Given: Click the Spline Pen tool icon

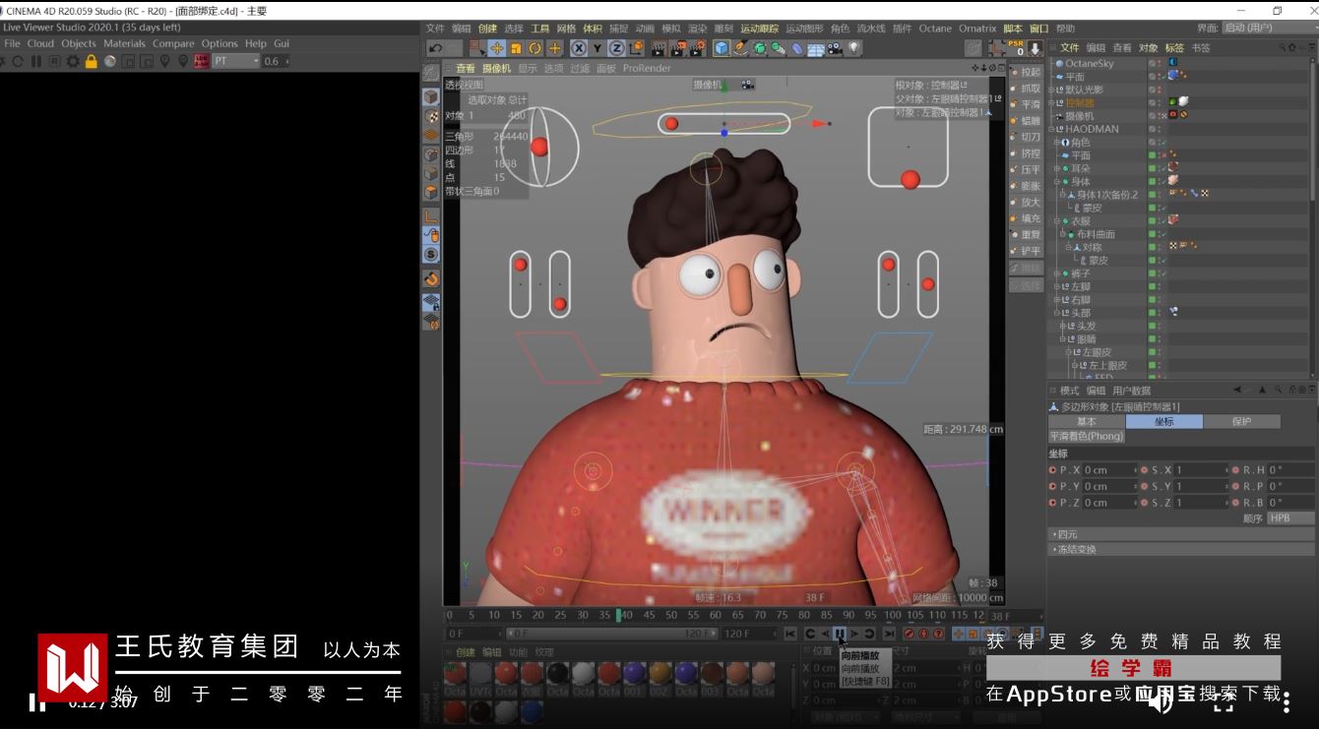Looking at the screenshot, I should (741, 48).
